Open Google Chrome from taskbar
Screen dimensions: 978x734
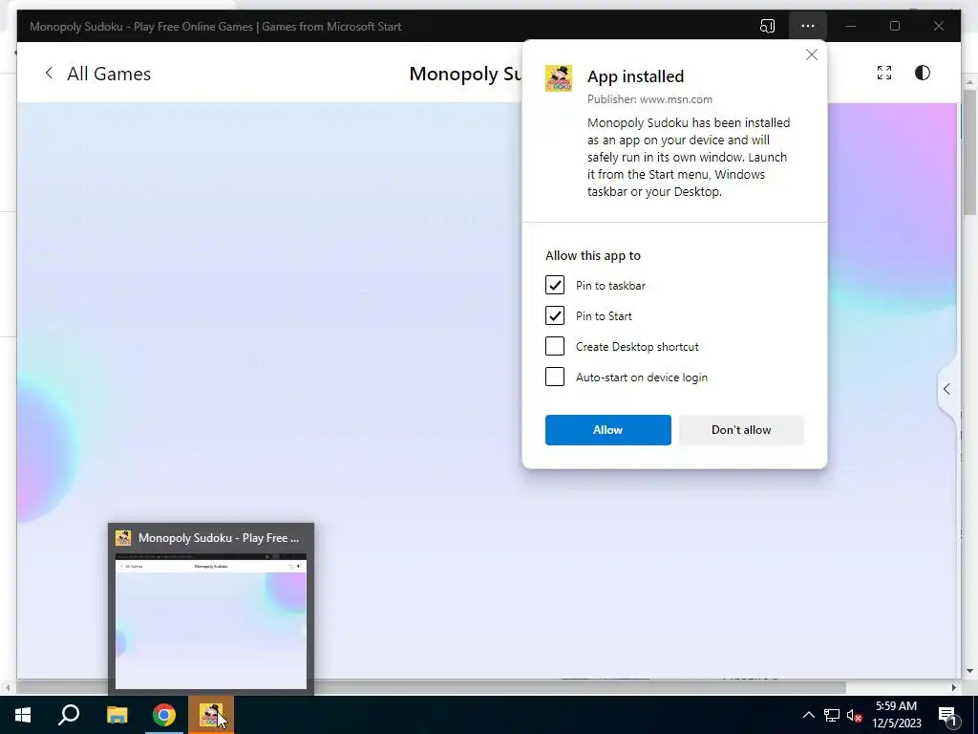[x=164, y=715]
